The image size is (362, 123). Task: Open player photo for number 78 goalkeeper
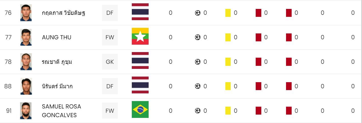click(x=26, y=62)
